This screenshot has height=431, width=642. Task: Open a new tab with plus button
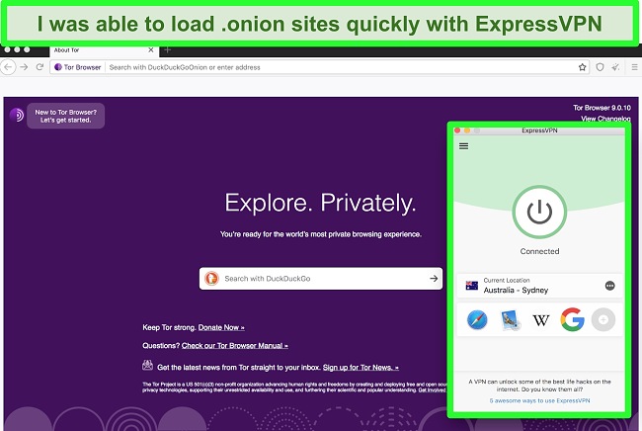pos(168,50)
